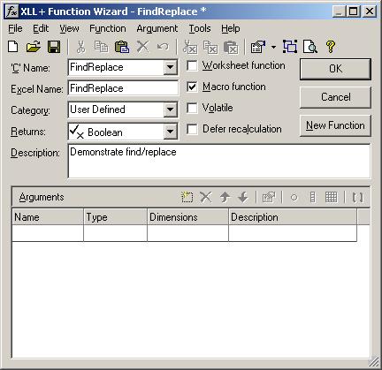Enable the Worksheet function checkbox
Screen dimensions: 382x370
192,65
